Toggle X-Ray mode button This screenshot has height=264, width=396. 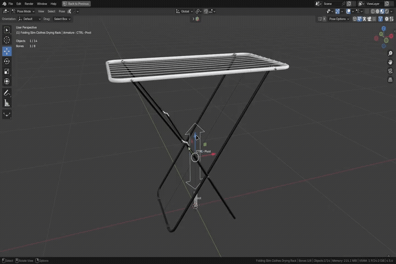point(367,12)
